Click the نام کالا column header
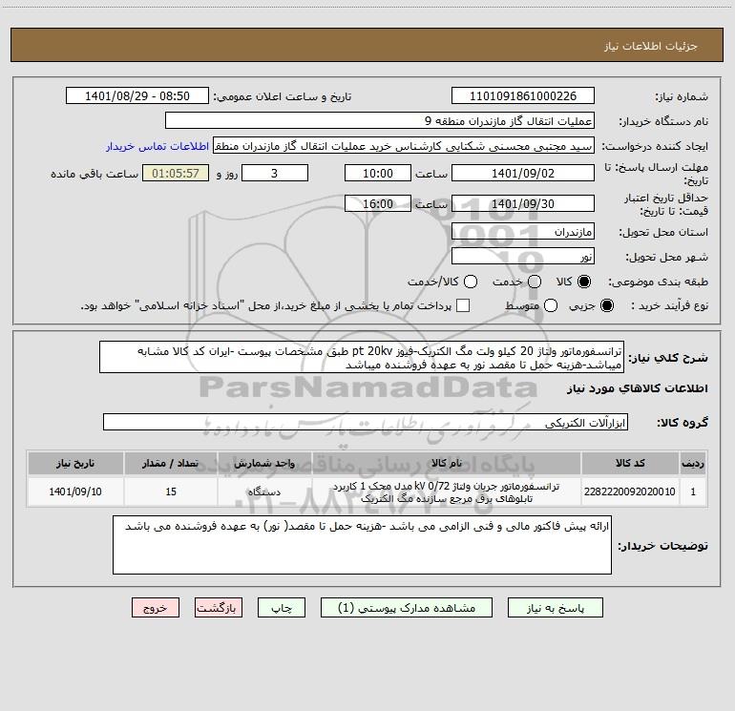Screen dimensions: 735x711 click(447, 464)
